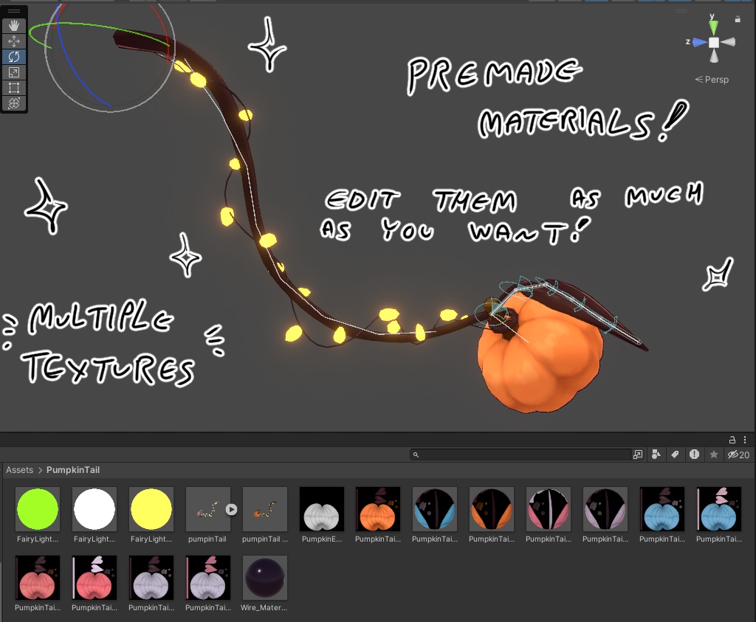The width and height of the screenshot is (756, 622).
Task: Open the Project panel overflow menu
Action: 745,440
